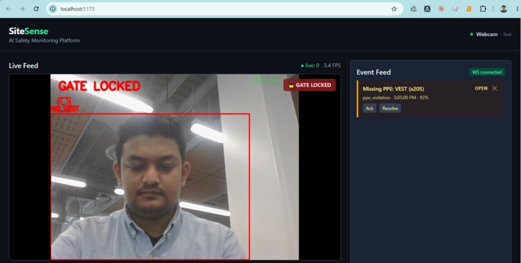The height and width of the screenshot is (263, 521).
Task: Click the Event Feed heading
Action: [x=374, y=72]
